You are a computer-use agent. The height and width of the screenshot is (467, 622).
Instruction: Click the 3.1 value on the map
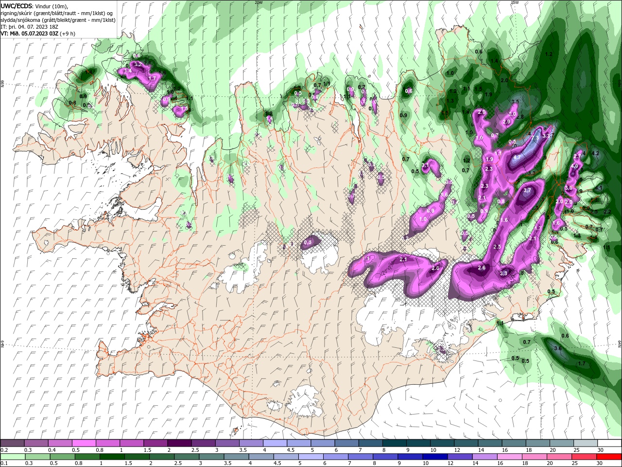tap(425, 165)
